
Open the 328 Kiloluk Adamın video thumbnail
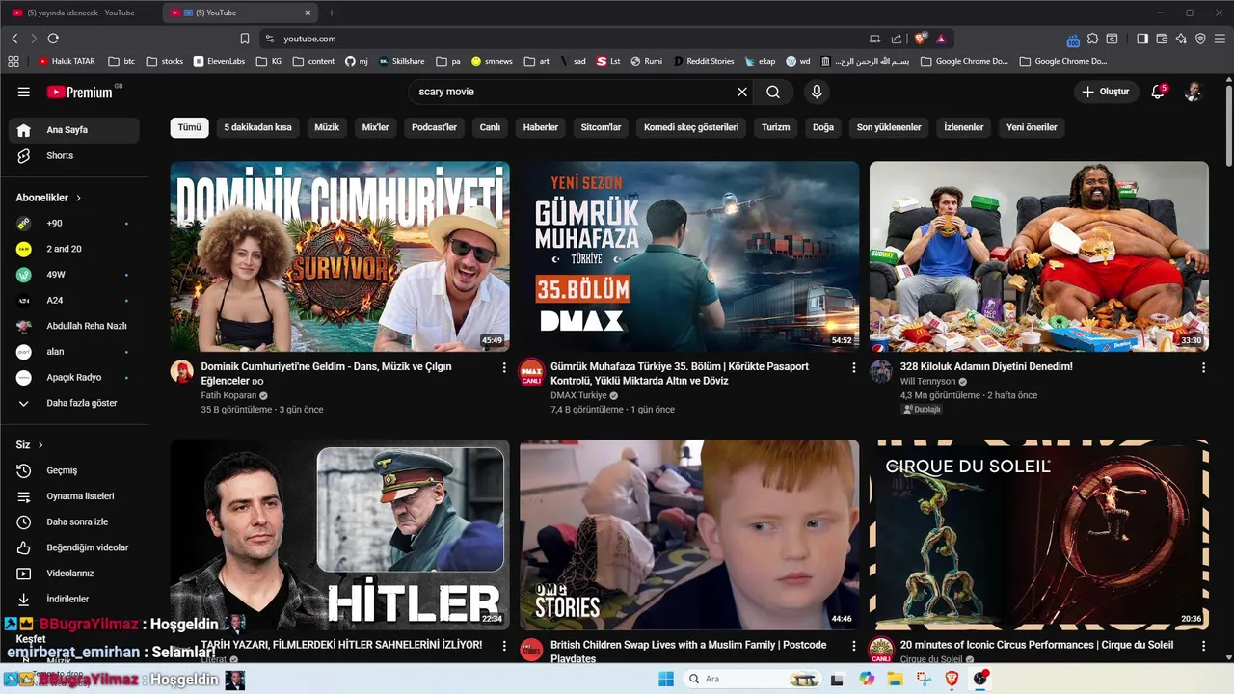[1039, 256]
